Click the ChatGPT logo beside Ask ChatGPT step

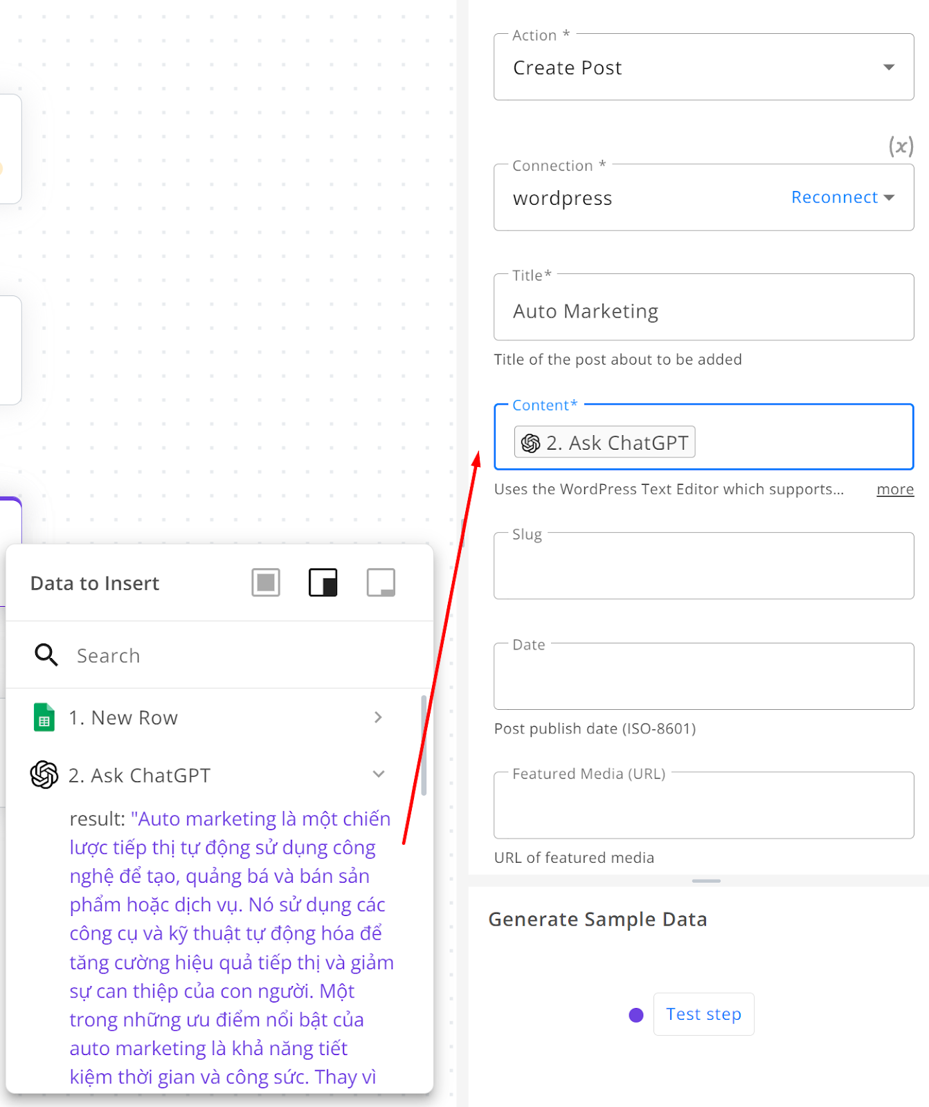[44, 775]
